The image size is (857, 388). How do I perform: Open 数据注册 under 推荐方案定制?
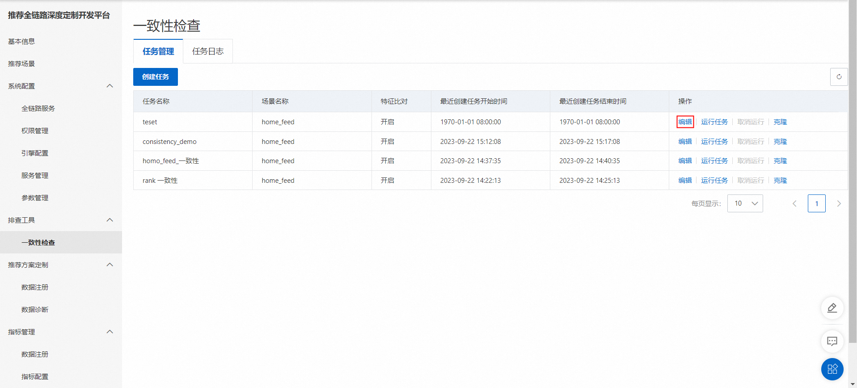pyautogui.click(x=35, y=287)
